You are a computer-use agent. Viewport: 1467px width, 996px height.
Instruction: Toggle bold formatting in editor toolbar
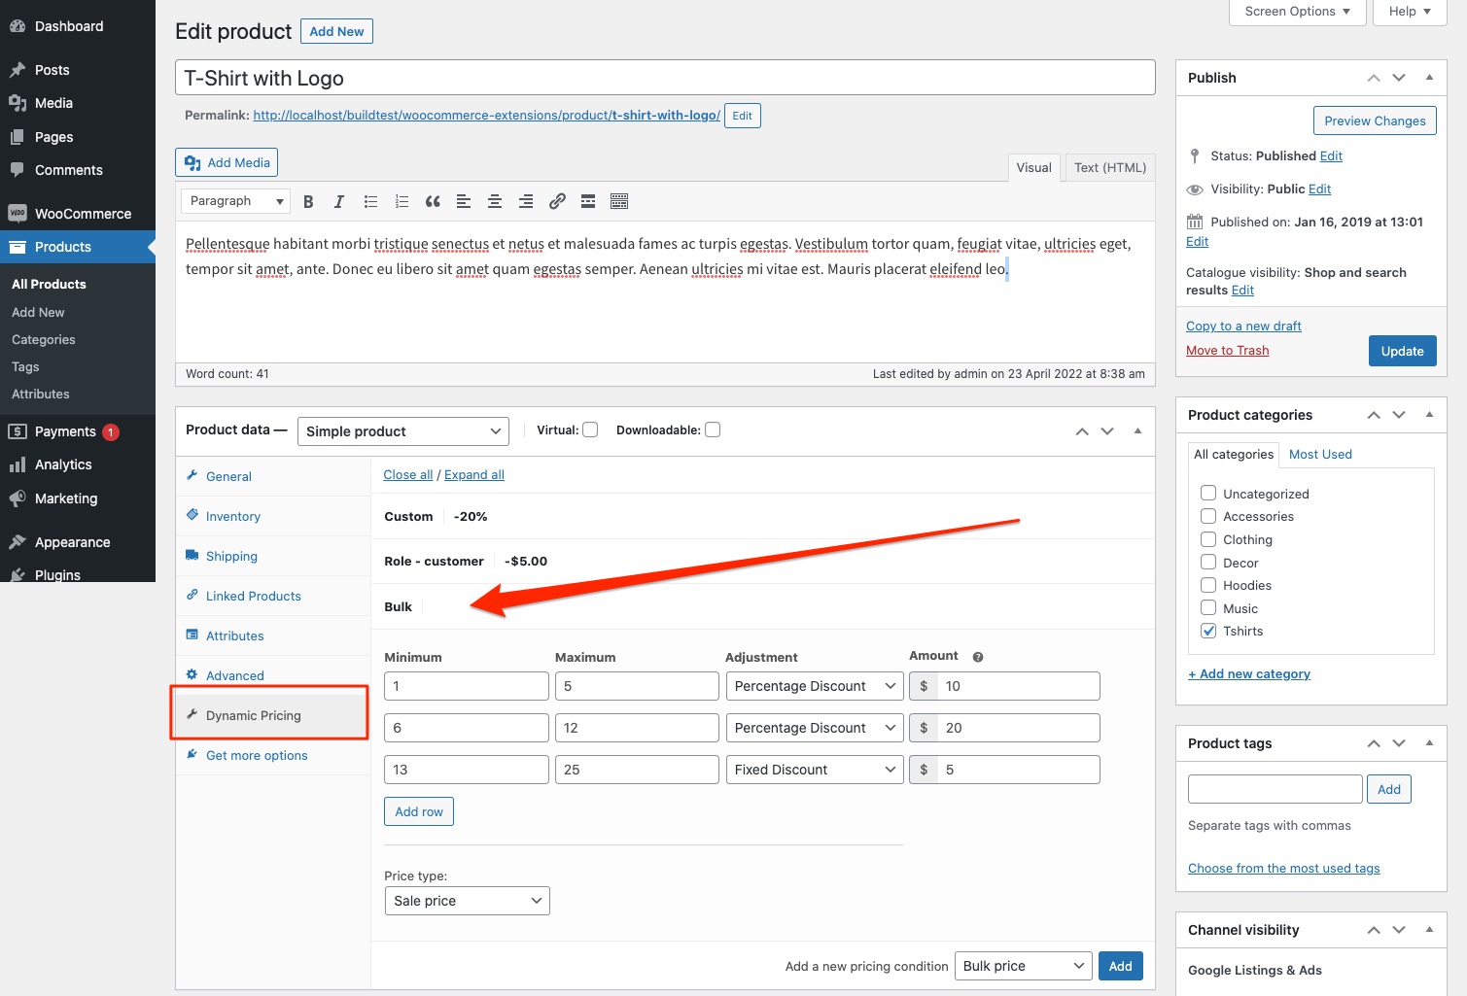308,201
